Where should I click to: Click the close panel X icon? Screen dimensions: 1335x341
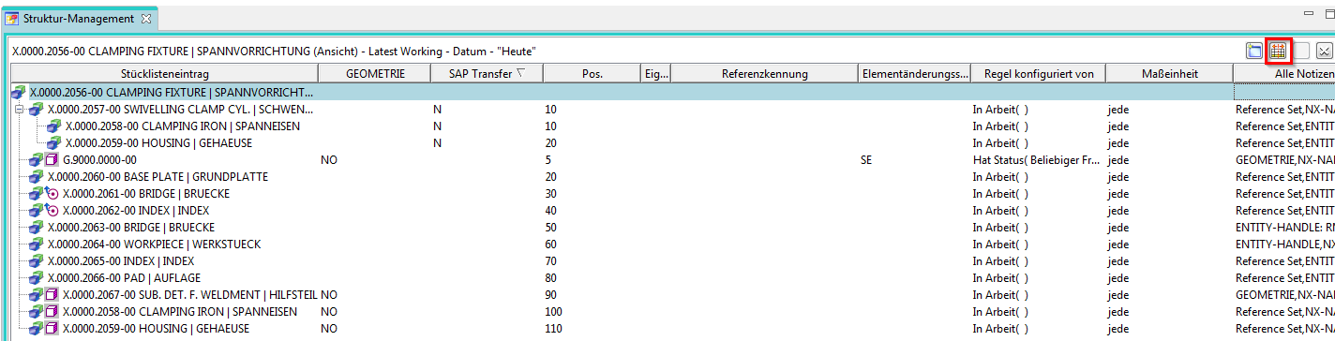click(1325, 51)
